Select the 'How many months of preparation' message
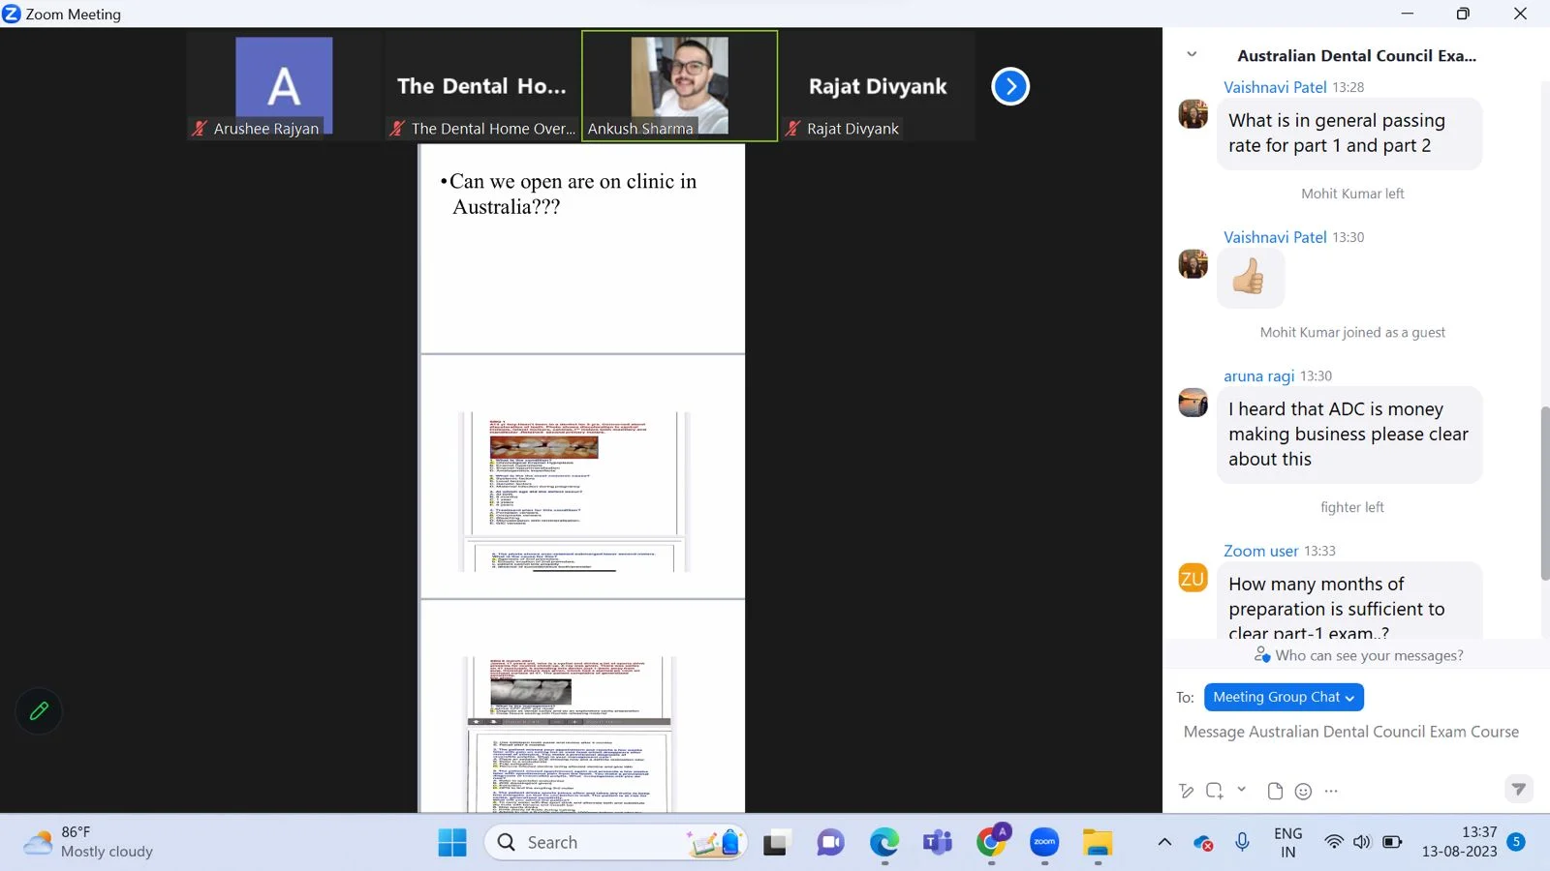Screen dimensions: 1550x871 pos(1349,601)
